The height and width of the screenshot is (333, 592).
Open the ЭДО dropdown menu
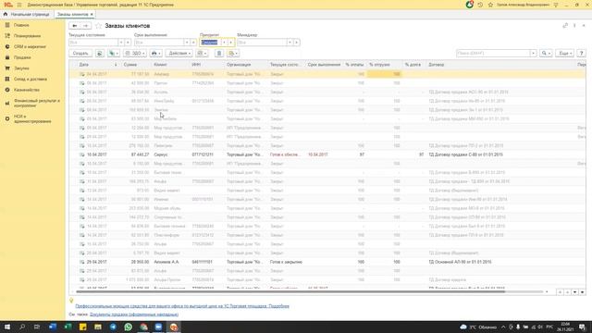coord(135,54)
